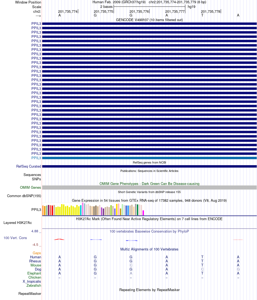Image resolution: width=257 pixels, height=300 pixels.
Task: Click the faded A in the Elephant row
Action: click(131, 273)
